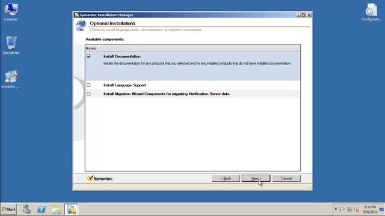Click the documentation description text
Image resolution: width=385 pixels, height=216 pixels.
click(197, 64)
